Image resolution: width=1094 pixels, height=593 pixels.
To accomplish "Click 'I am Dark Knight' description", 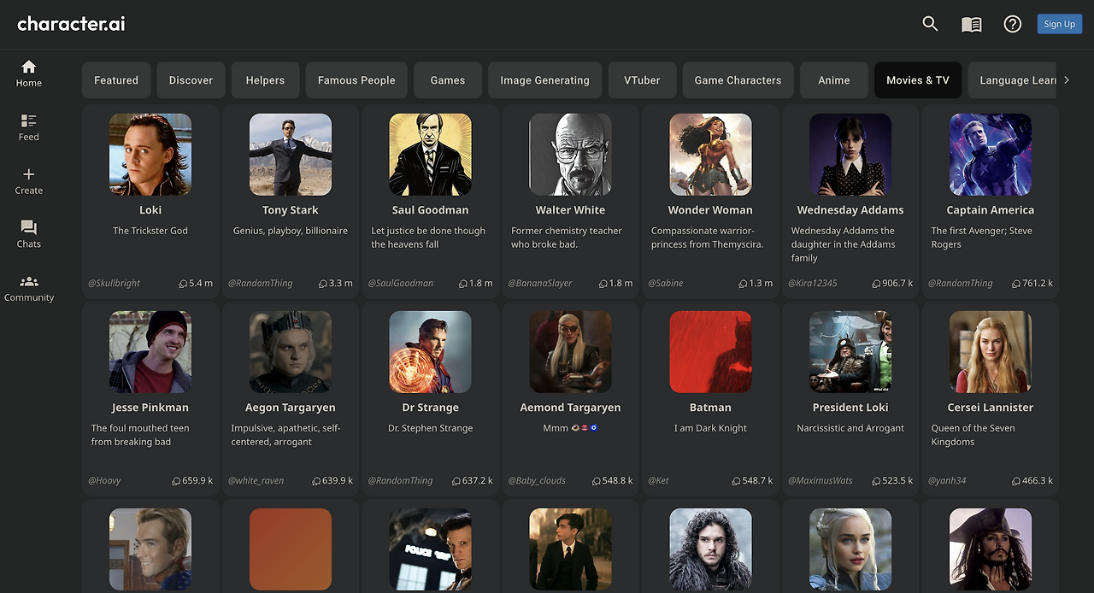I will click(710, 428).
